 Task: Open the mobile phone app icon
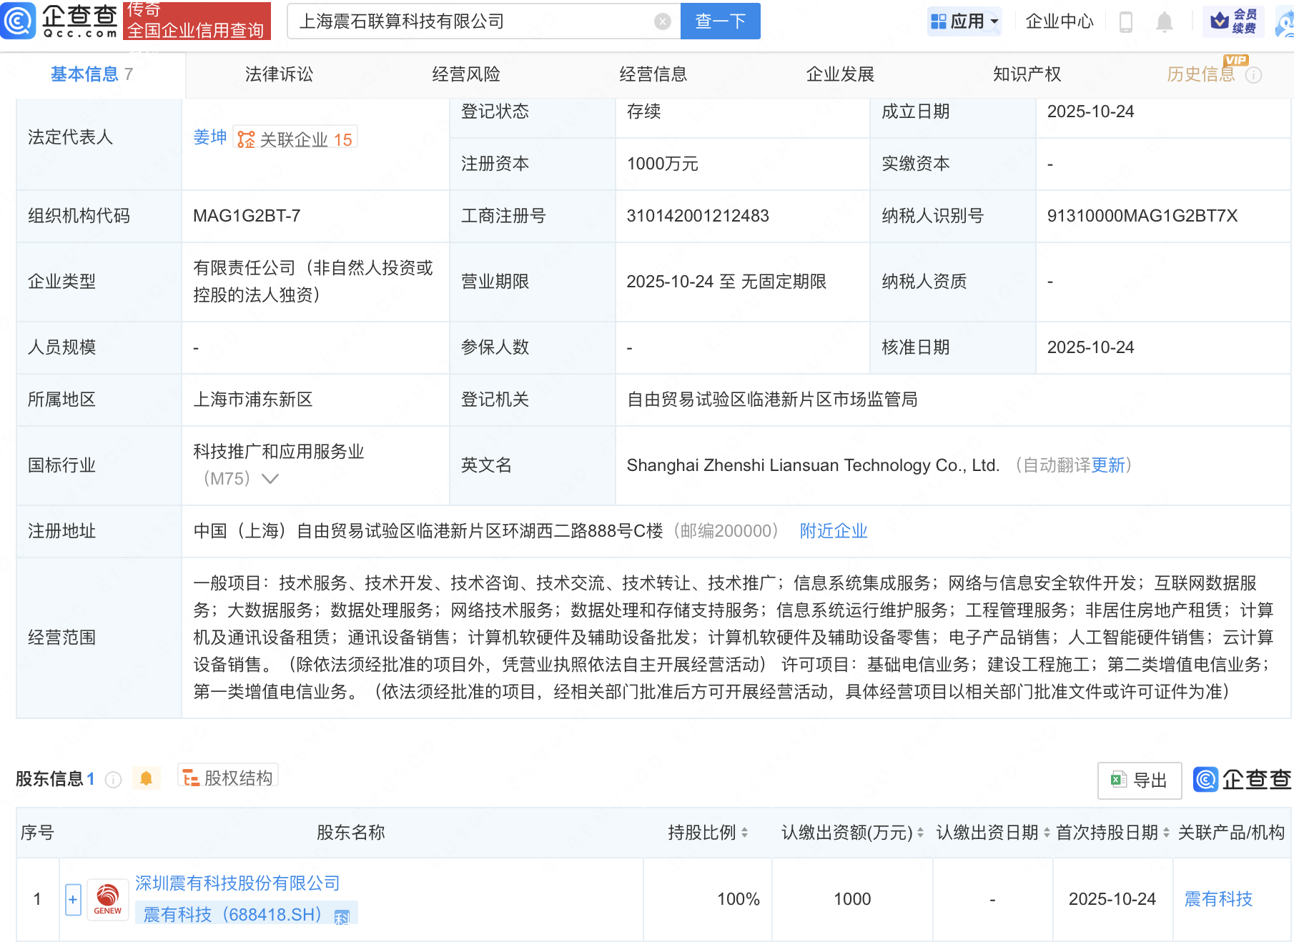click(x=1125, y=22)
